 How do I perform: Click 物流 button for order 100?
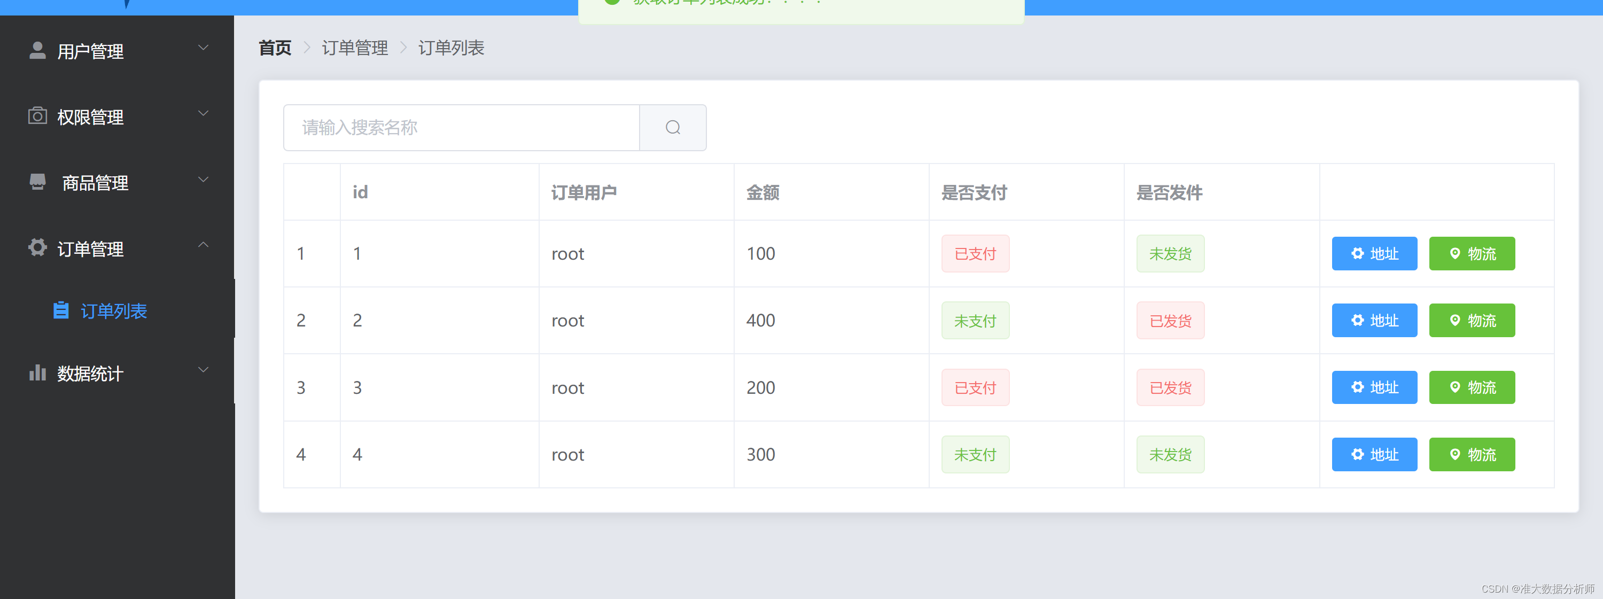[1472, 253]
